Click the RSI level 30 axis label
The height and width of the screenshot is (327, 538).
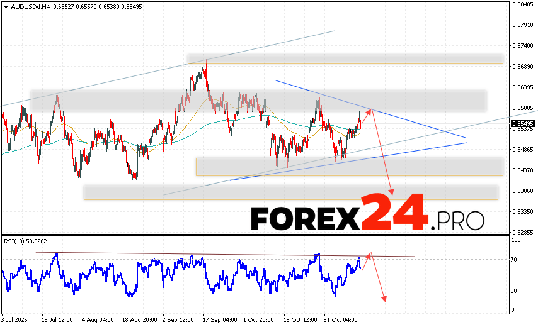514,291
